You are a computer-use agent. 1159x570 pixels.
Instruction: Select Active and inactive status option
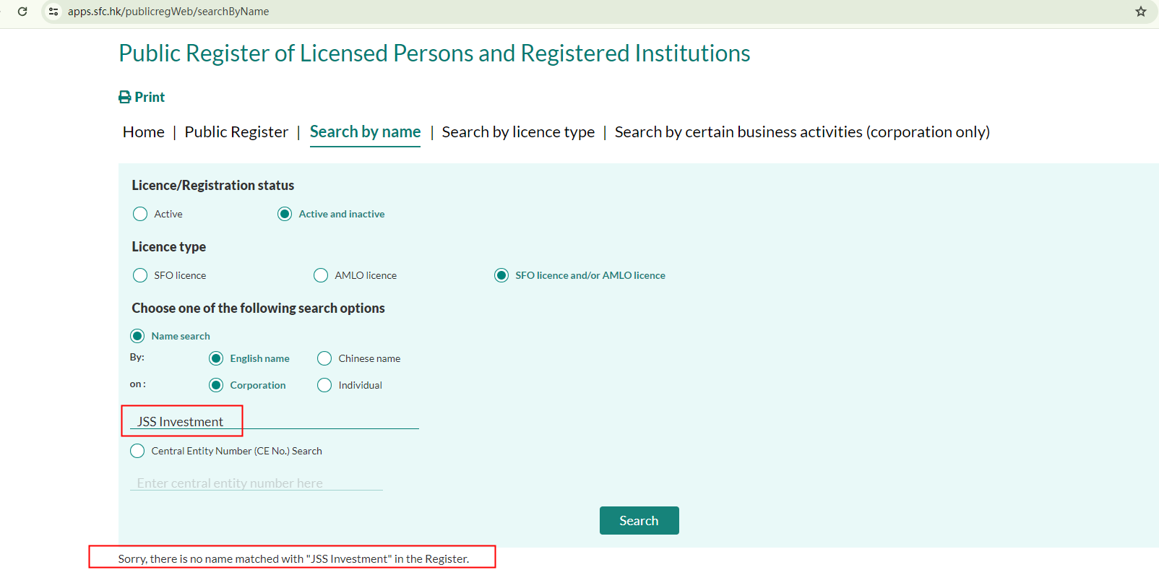click(x=285, y=214)
